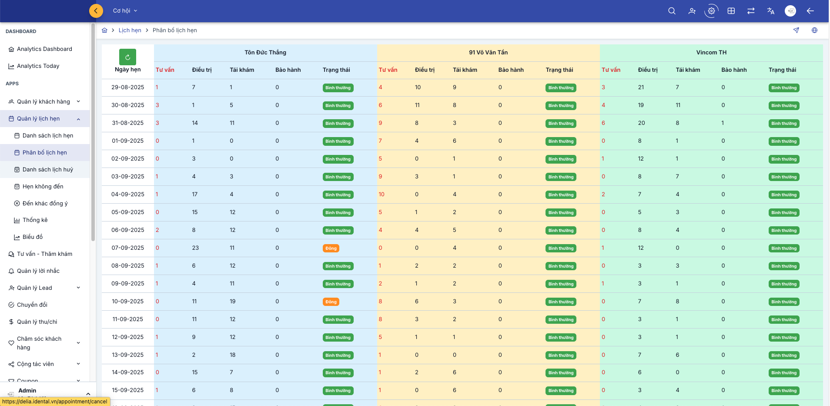The image size is (830, 406).
Task: Open the search icon in top bar
Action: click(672, 11)
